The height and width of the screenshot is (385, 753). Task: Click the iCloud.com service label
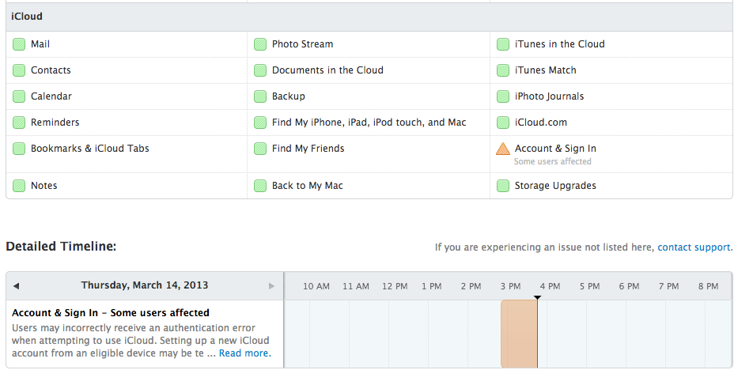point(541,123)
